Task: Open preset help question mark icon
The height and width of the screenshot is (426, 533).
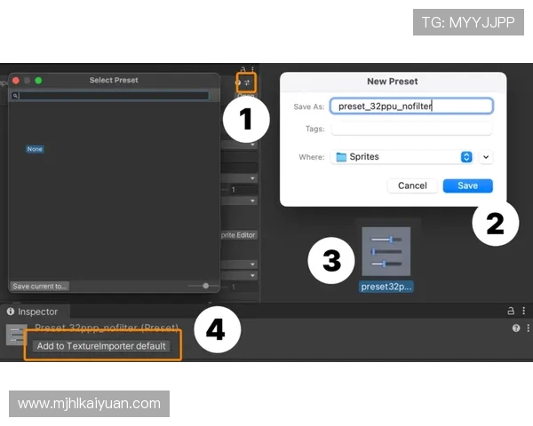Action: pos(516,328)
